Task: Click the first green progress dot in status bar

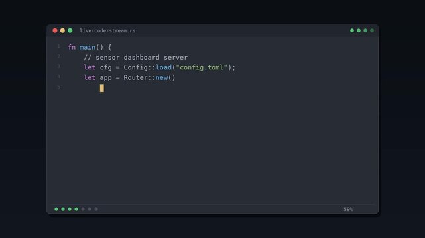Action: (x=56, y=209)
